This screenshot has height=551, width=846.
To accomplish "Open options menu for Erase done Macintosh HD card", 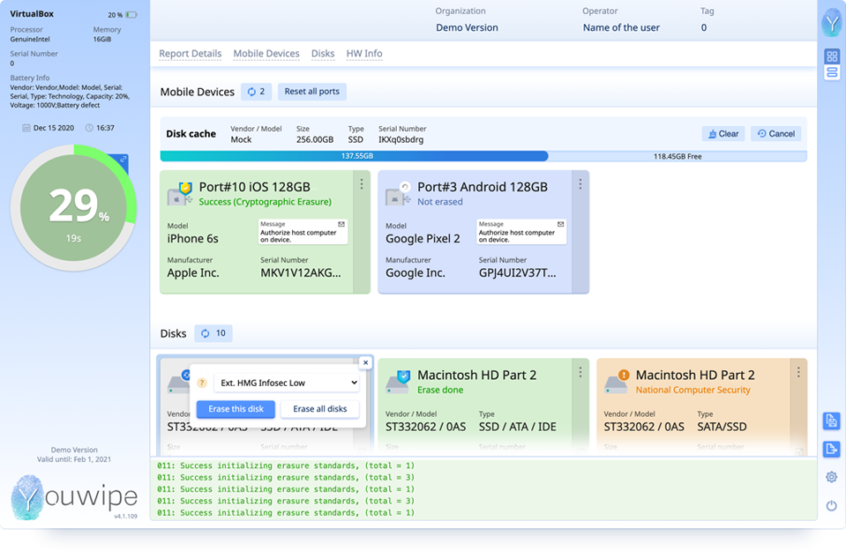I will 580,372.
